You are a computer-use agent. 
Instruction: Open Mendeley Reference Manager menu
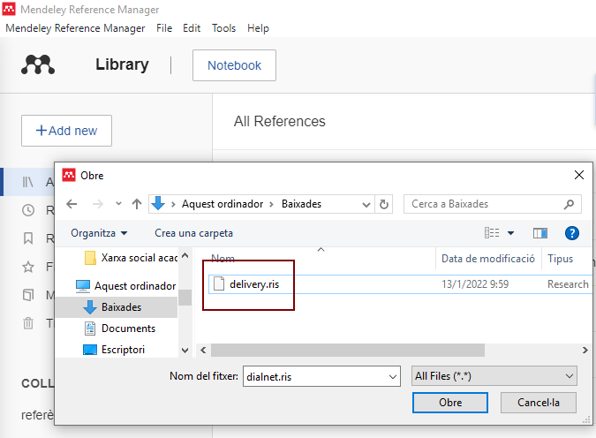75,28
